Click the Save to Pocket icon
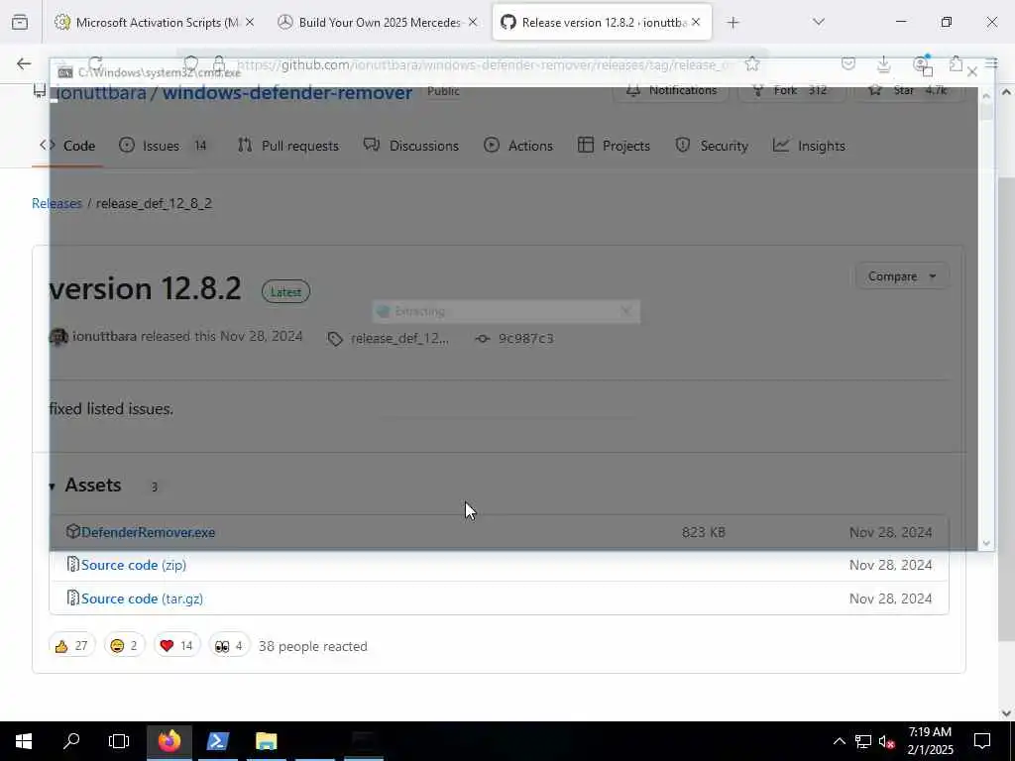The image size is (1015, 761). 848,63
